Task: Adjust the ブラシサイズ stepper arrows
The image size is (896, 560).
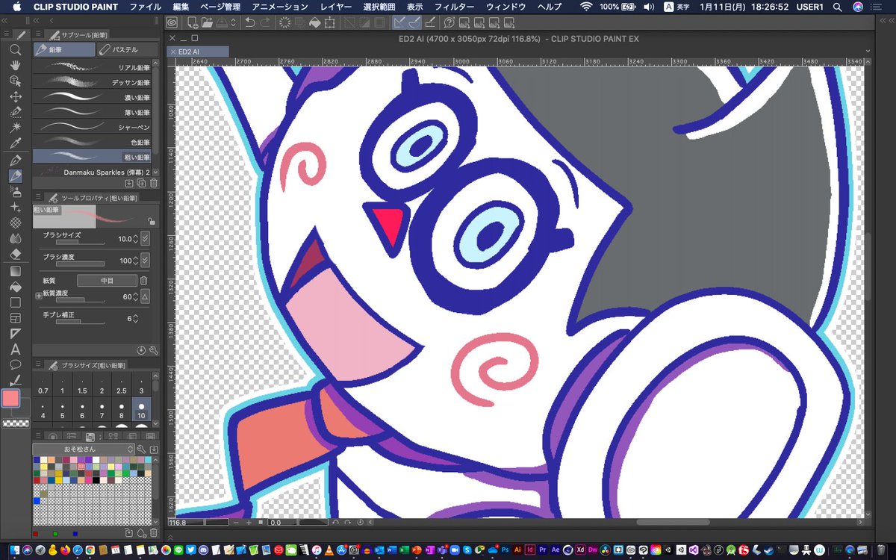Action: click(x=136, y=239)
